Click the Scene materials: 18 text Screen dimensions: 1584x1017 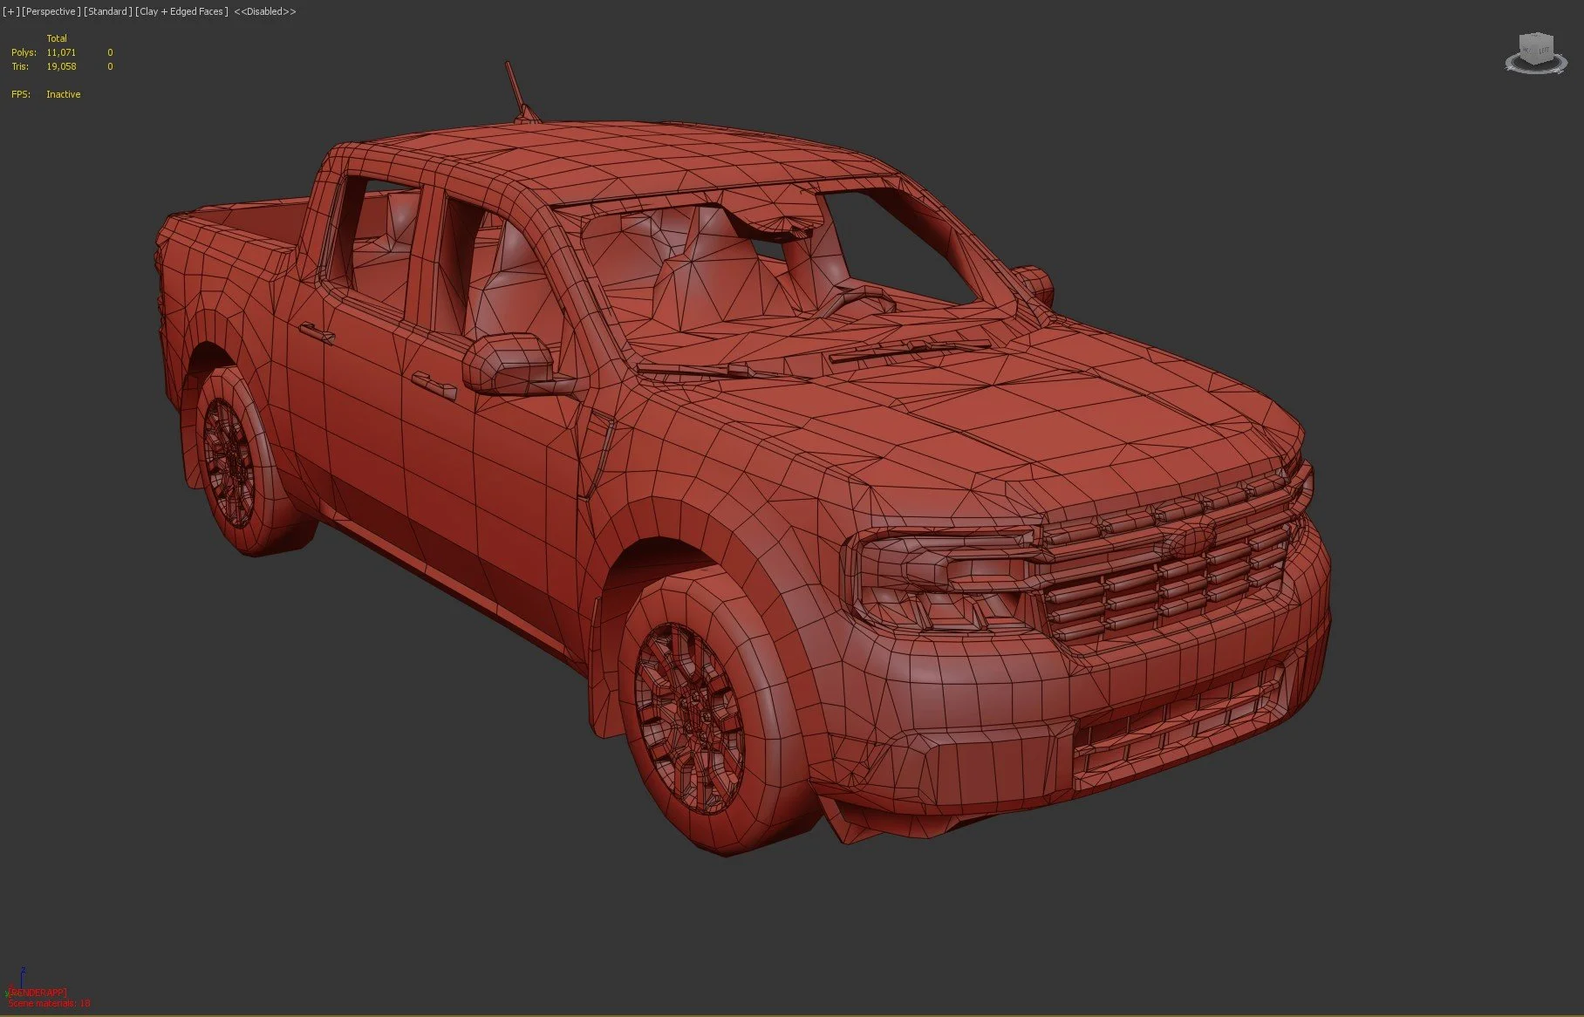pyautogui.click(x=49, y=1003)
